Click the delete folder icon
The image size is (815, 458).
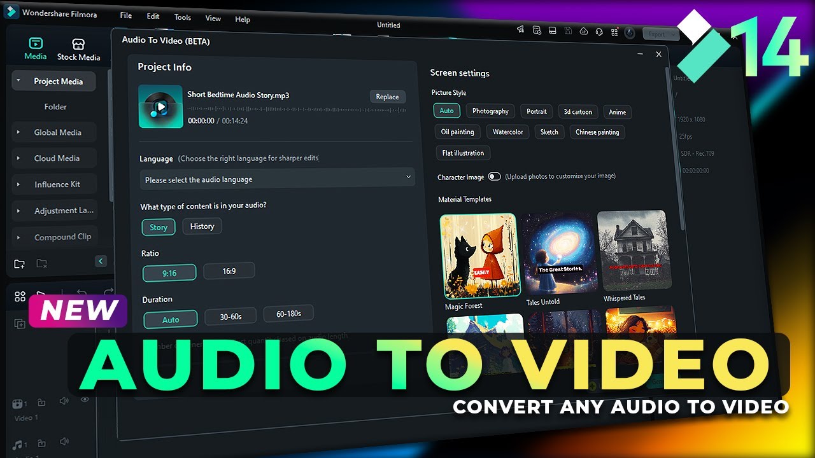[x=42, y=263]
